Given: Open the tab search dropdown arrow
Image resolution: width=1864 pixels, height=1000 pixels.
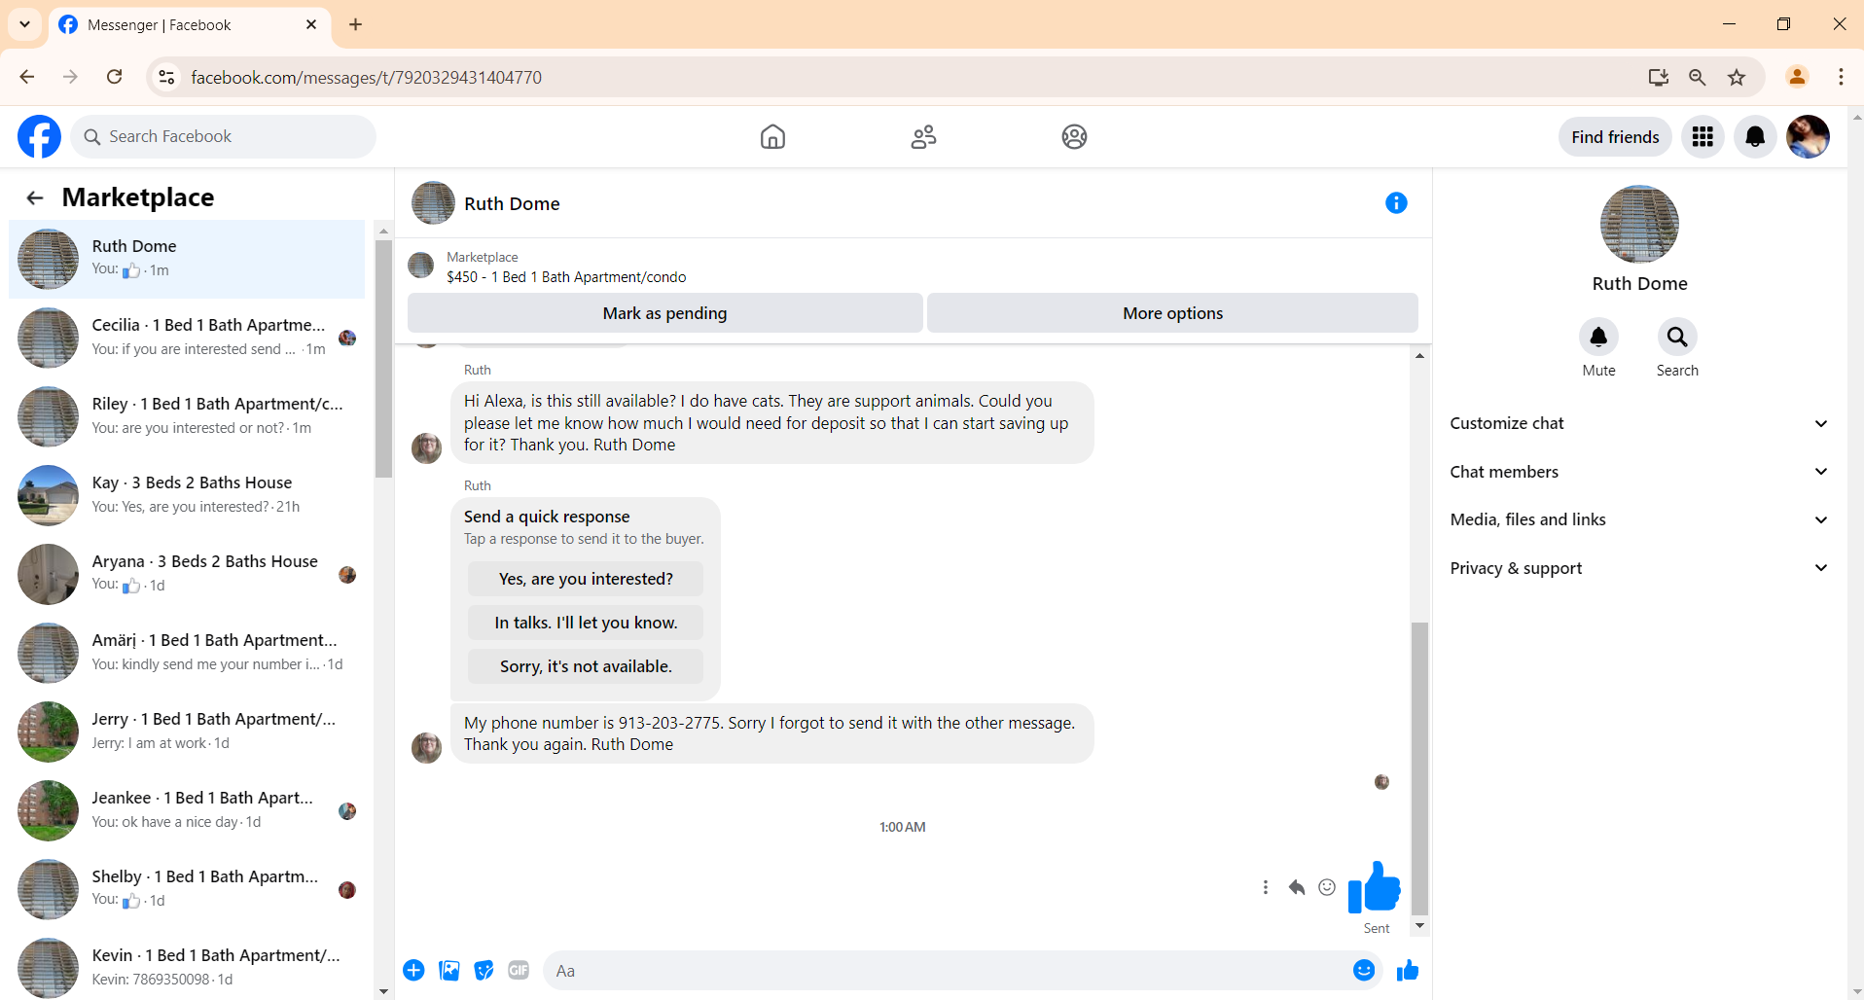Looking at the screenshot, I should [x=24, y=24].
